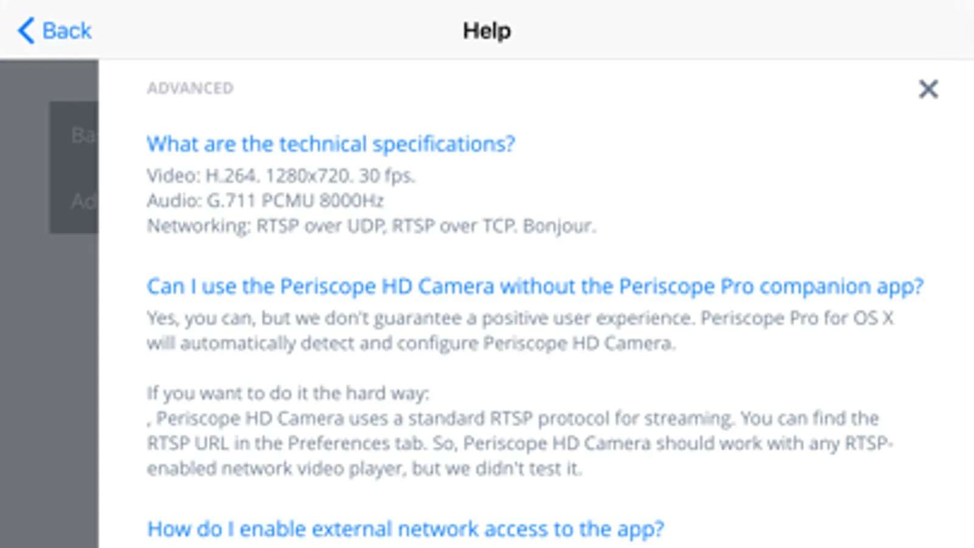
Task: Click the "enabled network video player" line
Action: [x=364, y=468]
